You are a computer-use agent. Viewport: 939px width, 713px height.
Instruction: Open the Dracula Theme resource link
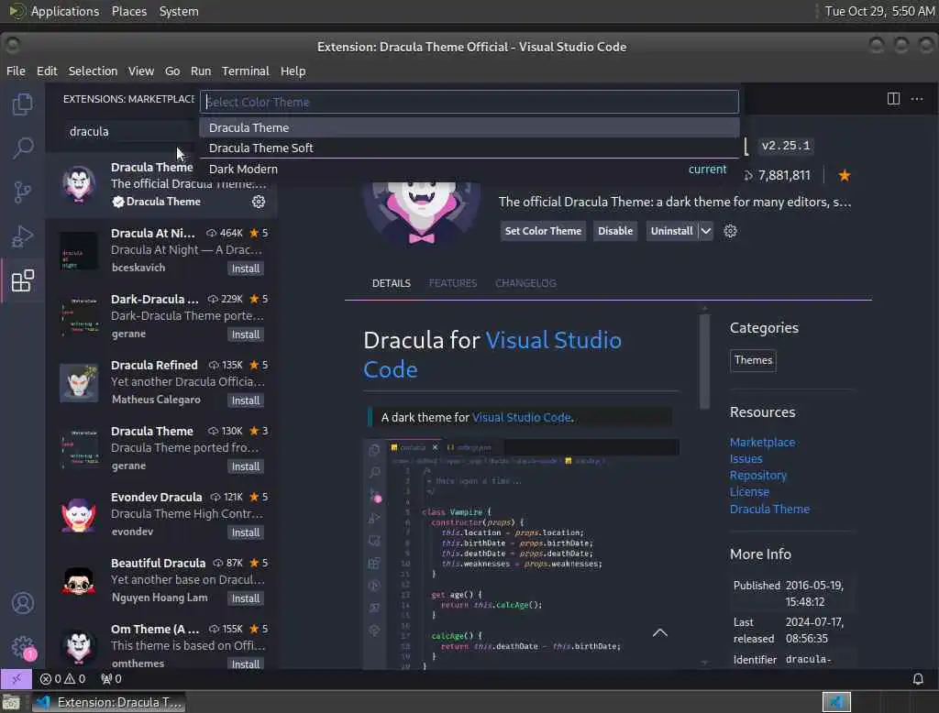click(769, 509)
